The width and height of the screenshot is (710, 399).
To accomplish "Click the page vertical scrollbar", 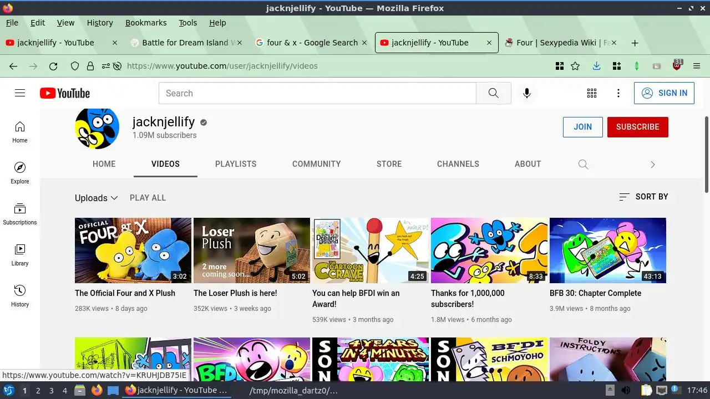I will pyautogui.click(x=706, y=155).
